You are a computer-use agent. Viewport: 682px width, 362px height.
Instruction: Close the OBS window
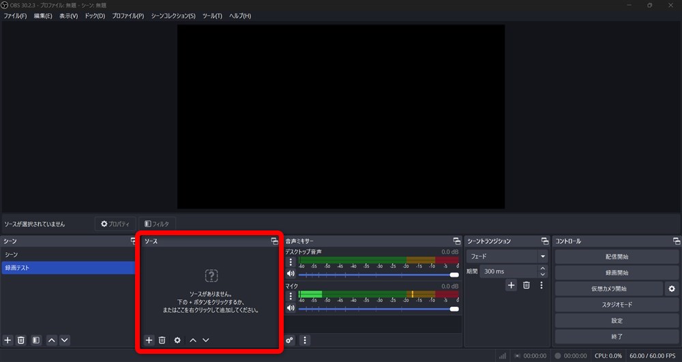(670, 5)
